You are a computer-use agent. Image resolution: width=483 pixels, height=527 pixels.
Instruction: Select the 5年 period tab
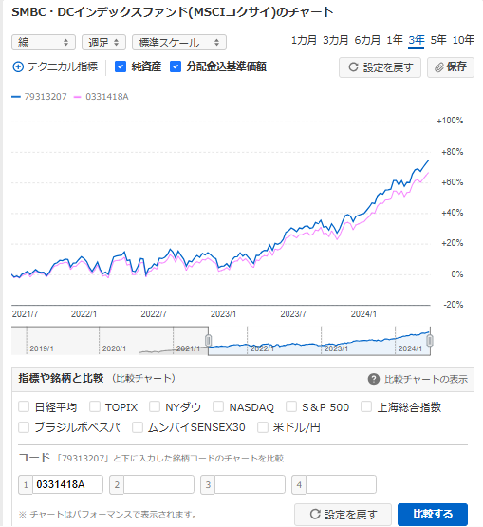(x=438, y=40)
